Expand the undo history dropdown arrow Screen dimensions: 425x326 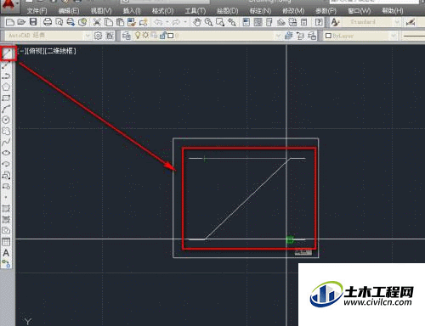click(x=167, y=22)
